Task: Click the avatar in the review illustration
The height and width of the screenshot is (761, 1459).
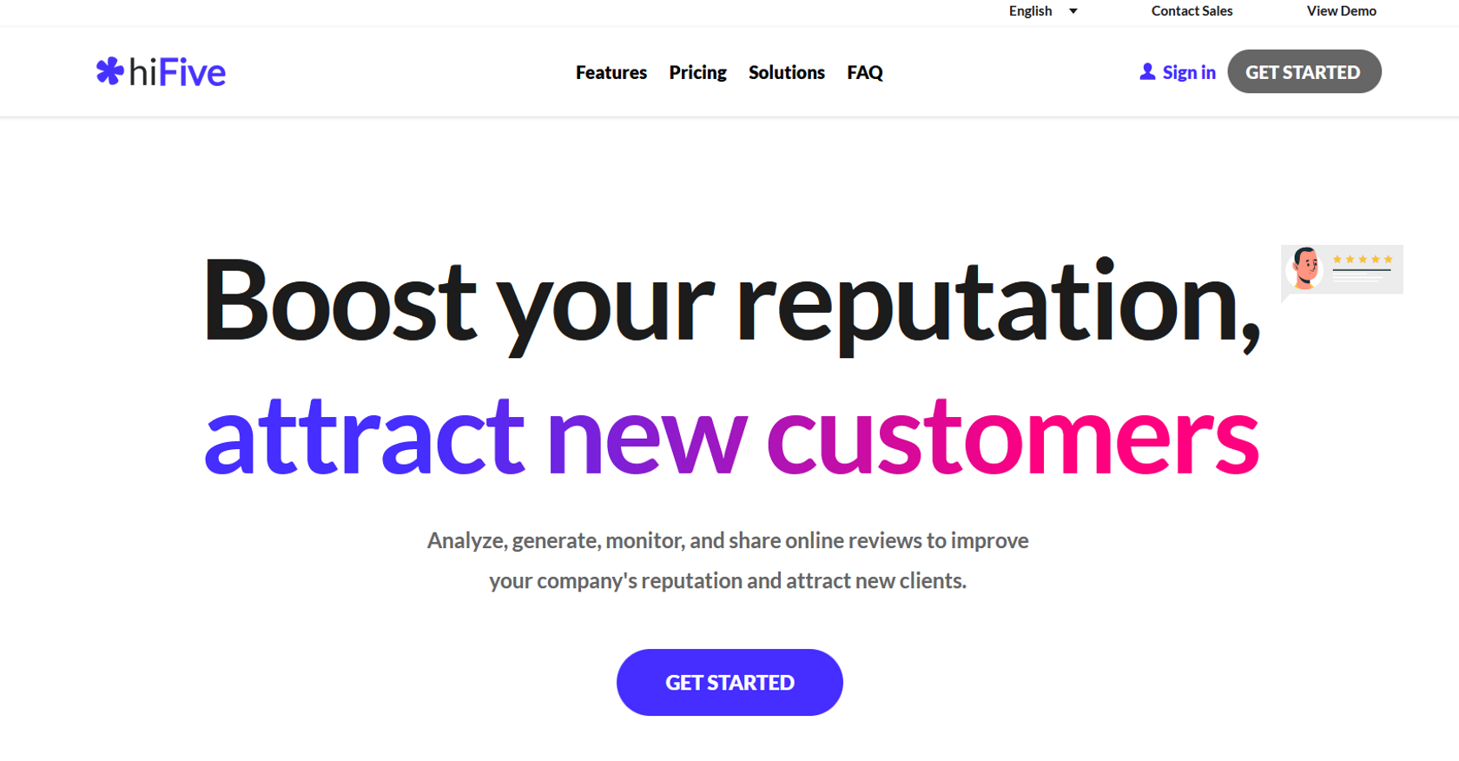Action: [x=1305, y=267]
